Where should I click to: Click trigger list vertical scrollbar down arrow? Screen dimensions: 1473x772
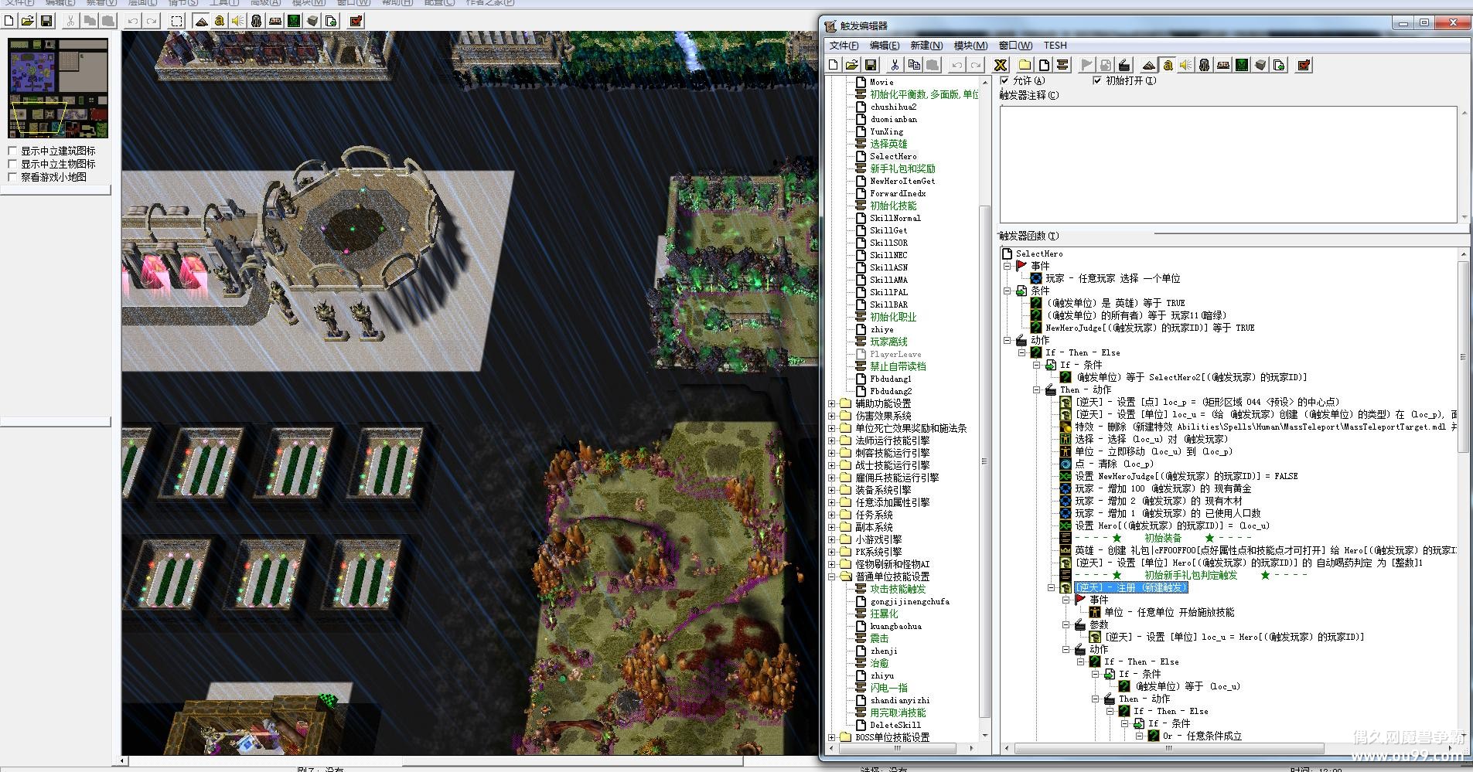985,736
